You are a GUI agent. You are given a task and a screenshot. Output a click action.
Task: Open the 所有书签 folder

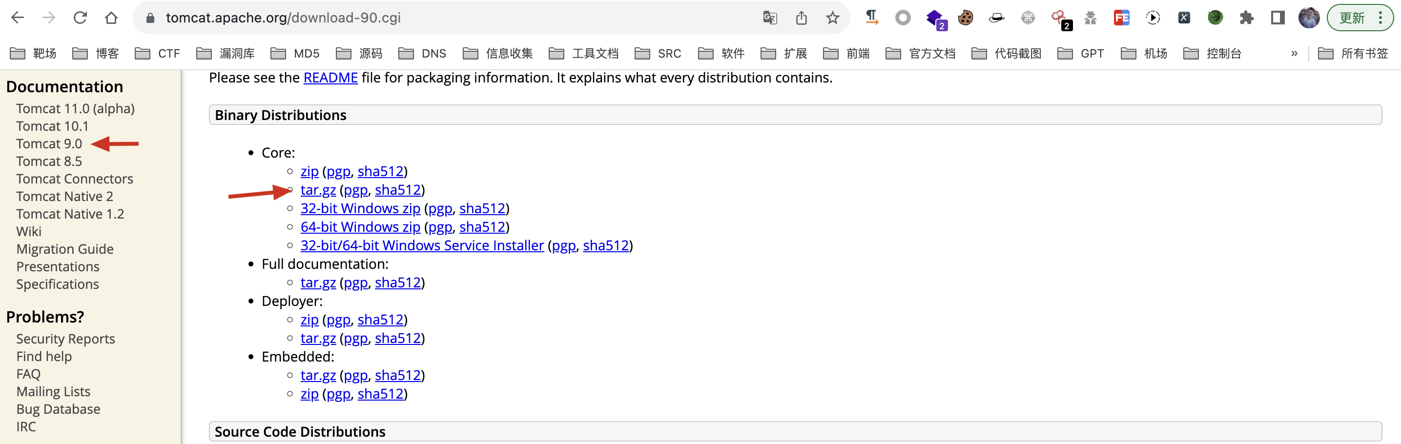1354,53
